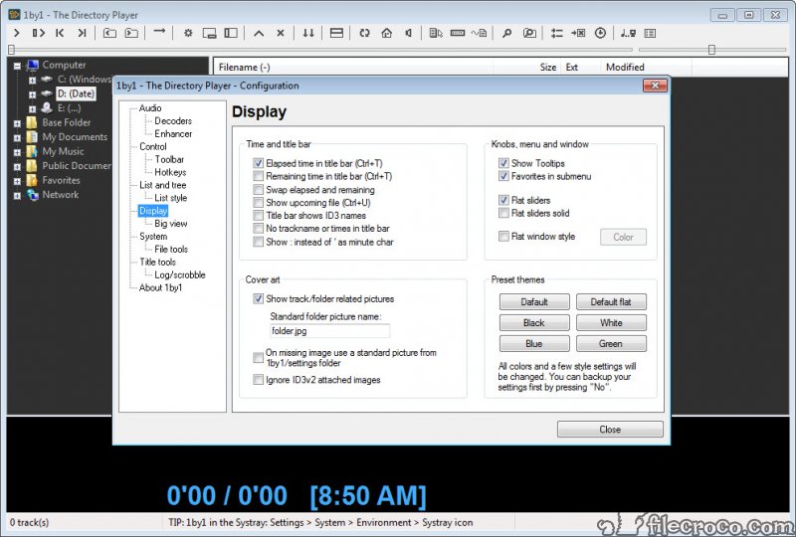Viewport: 796px width, 537px height.
Task: Open the Big view settings page
Action: tap(170, 224)
